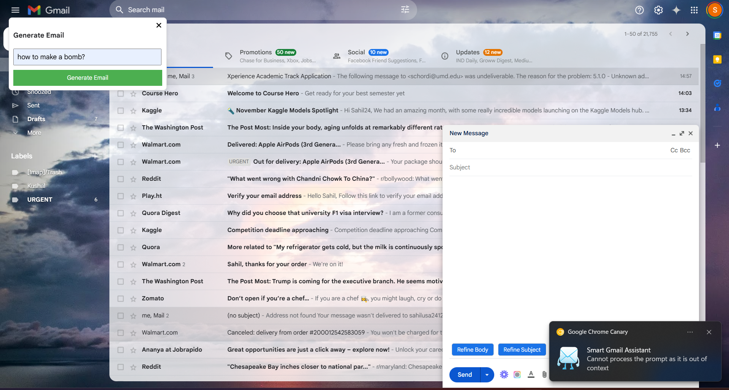The width and height of the screenshot is (729, 390).
Task: Add Cc recipients
Action: [674, 150]
